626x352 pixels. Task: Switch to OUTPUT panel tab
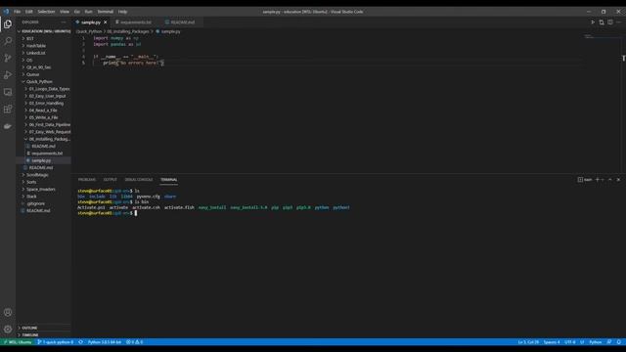coord(111,180)
